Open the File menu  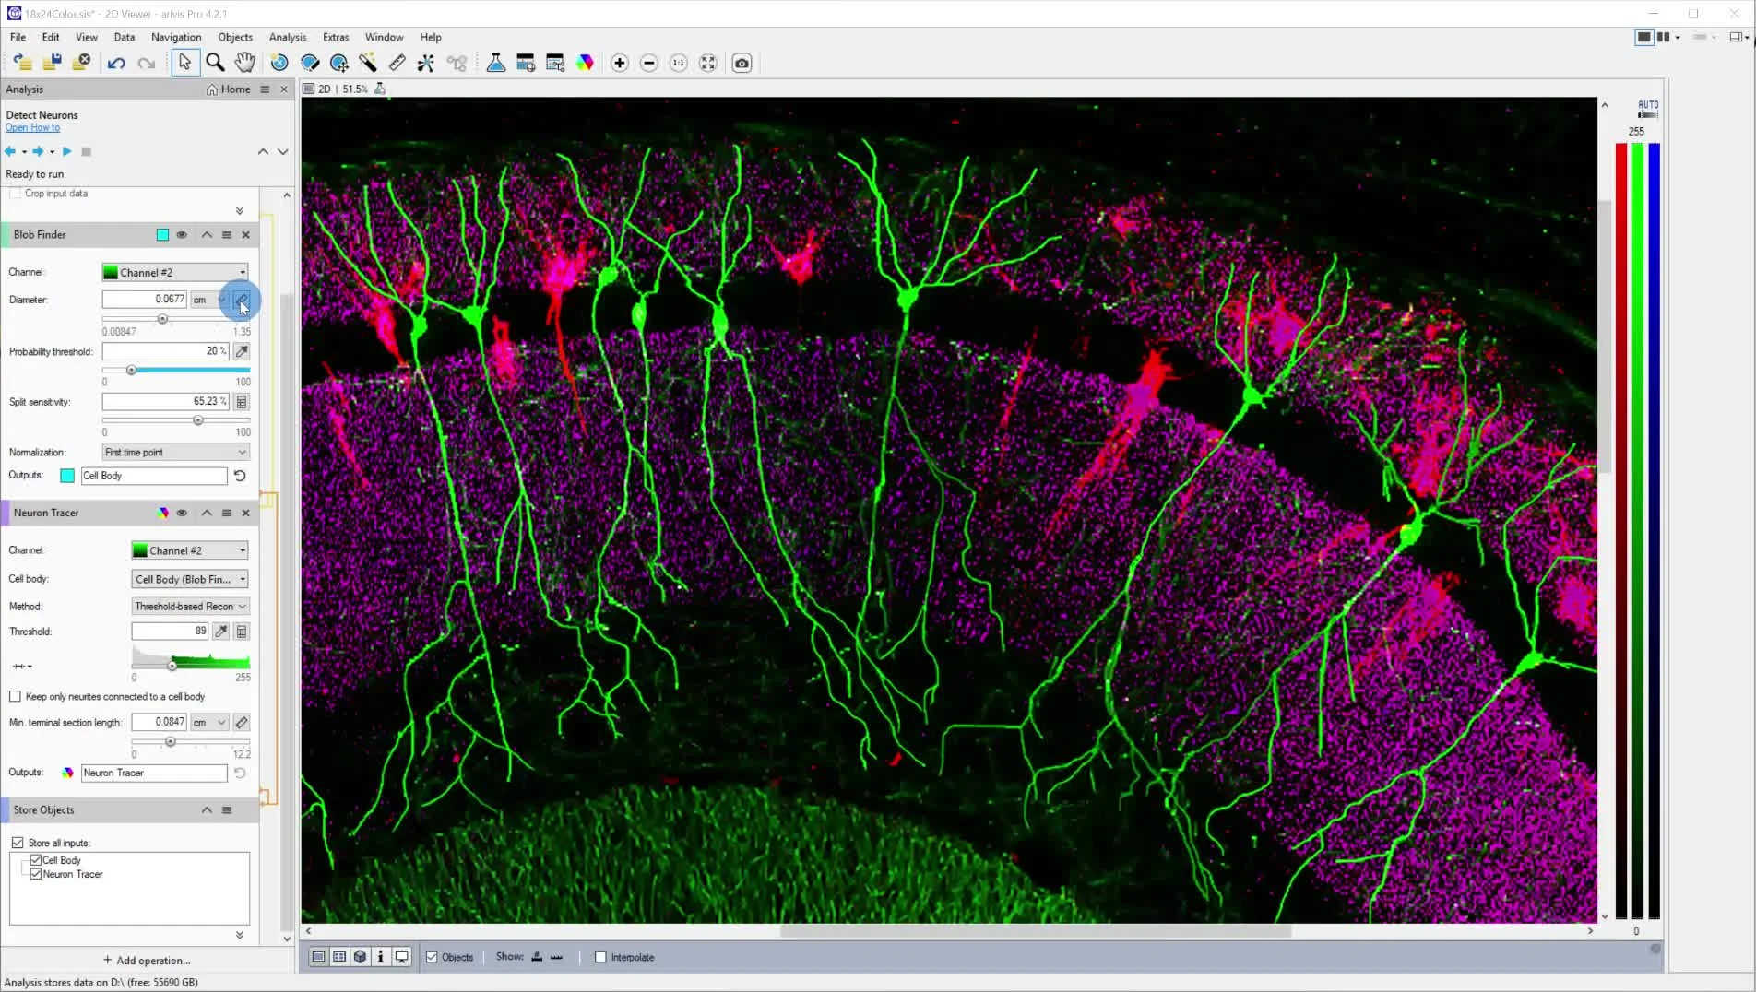coord(18,37)
